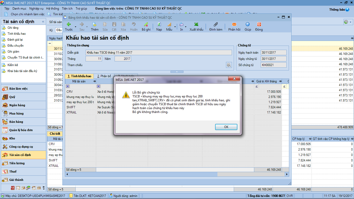Image resolution: width=354 pixels, height=199 pixels.
Task: Click the Diễn giải description field
Action: [x=159, y=52]
